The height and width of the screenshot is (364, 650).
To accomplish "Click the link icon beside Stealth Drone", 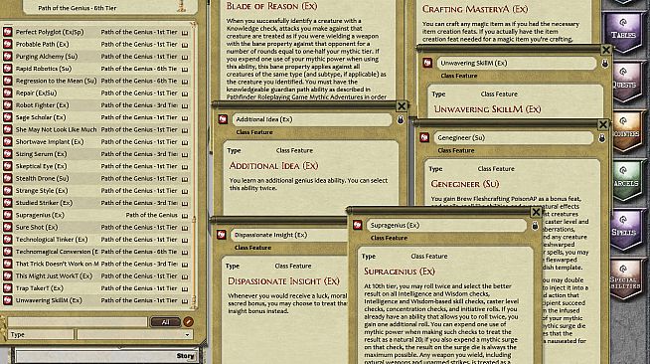I will 8,178.
